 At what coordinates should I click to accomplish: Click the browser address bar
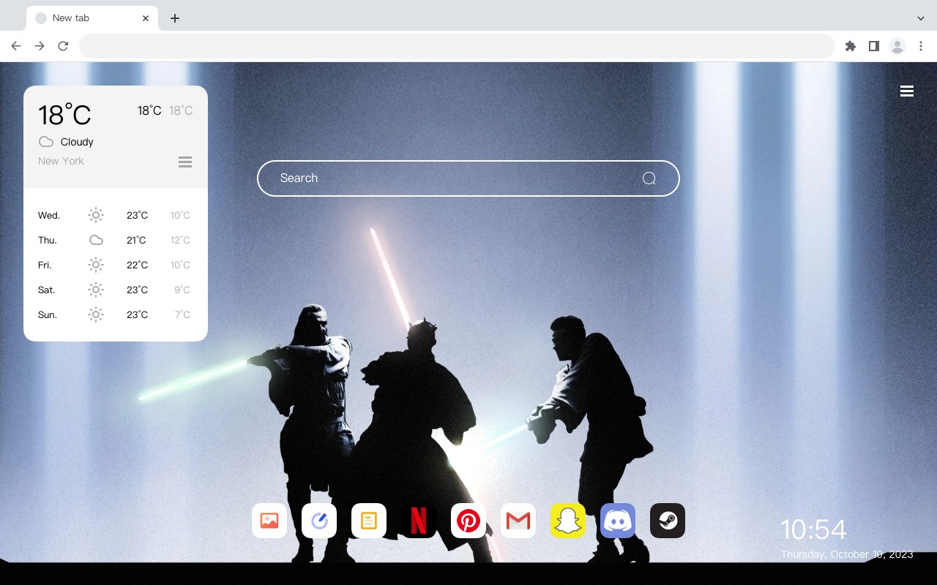[x=457, y=46]
